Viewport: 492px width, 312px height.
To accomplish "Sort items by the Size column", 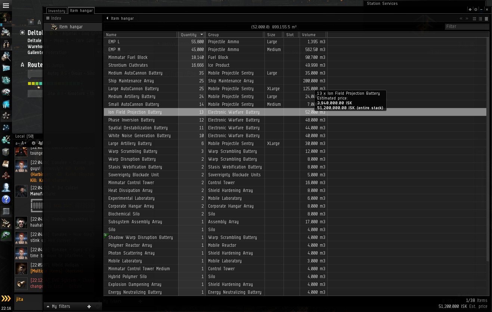I will point(274,35).
